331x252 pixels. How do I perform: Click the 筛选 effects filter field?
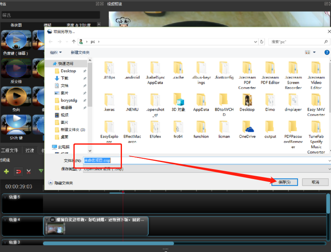50,15
